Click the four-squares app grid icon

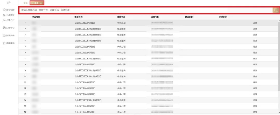click(9, 3)
